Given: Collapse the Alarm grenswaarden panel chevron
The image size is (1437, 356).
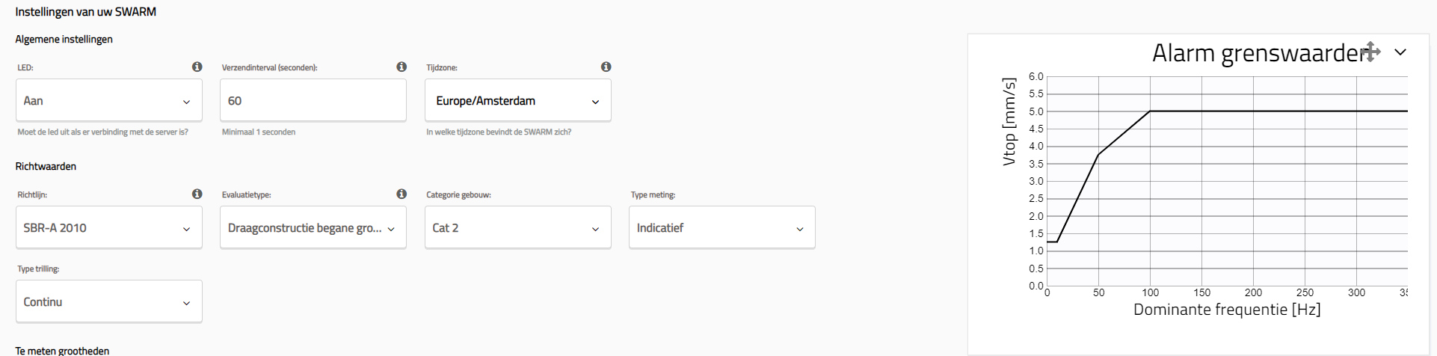Looking at the screenshot, I should pyautogui.click(x=1400, y=52).
